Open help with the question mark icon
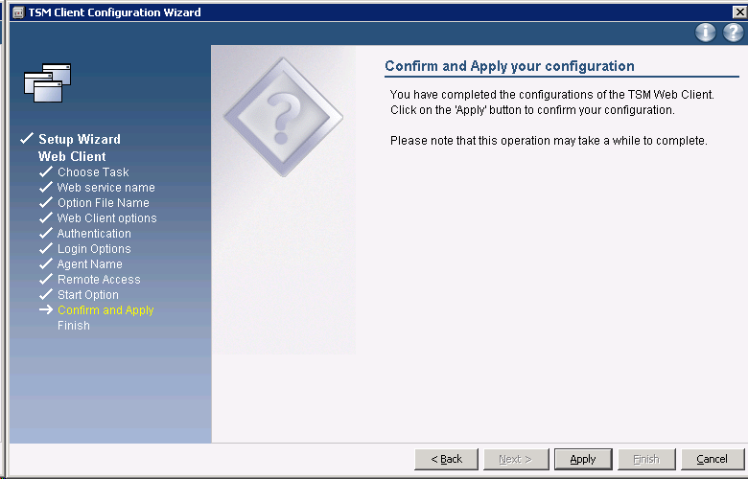The height and width of the screenshot is (479, 748). (x=734, y=33)
